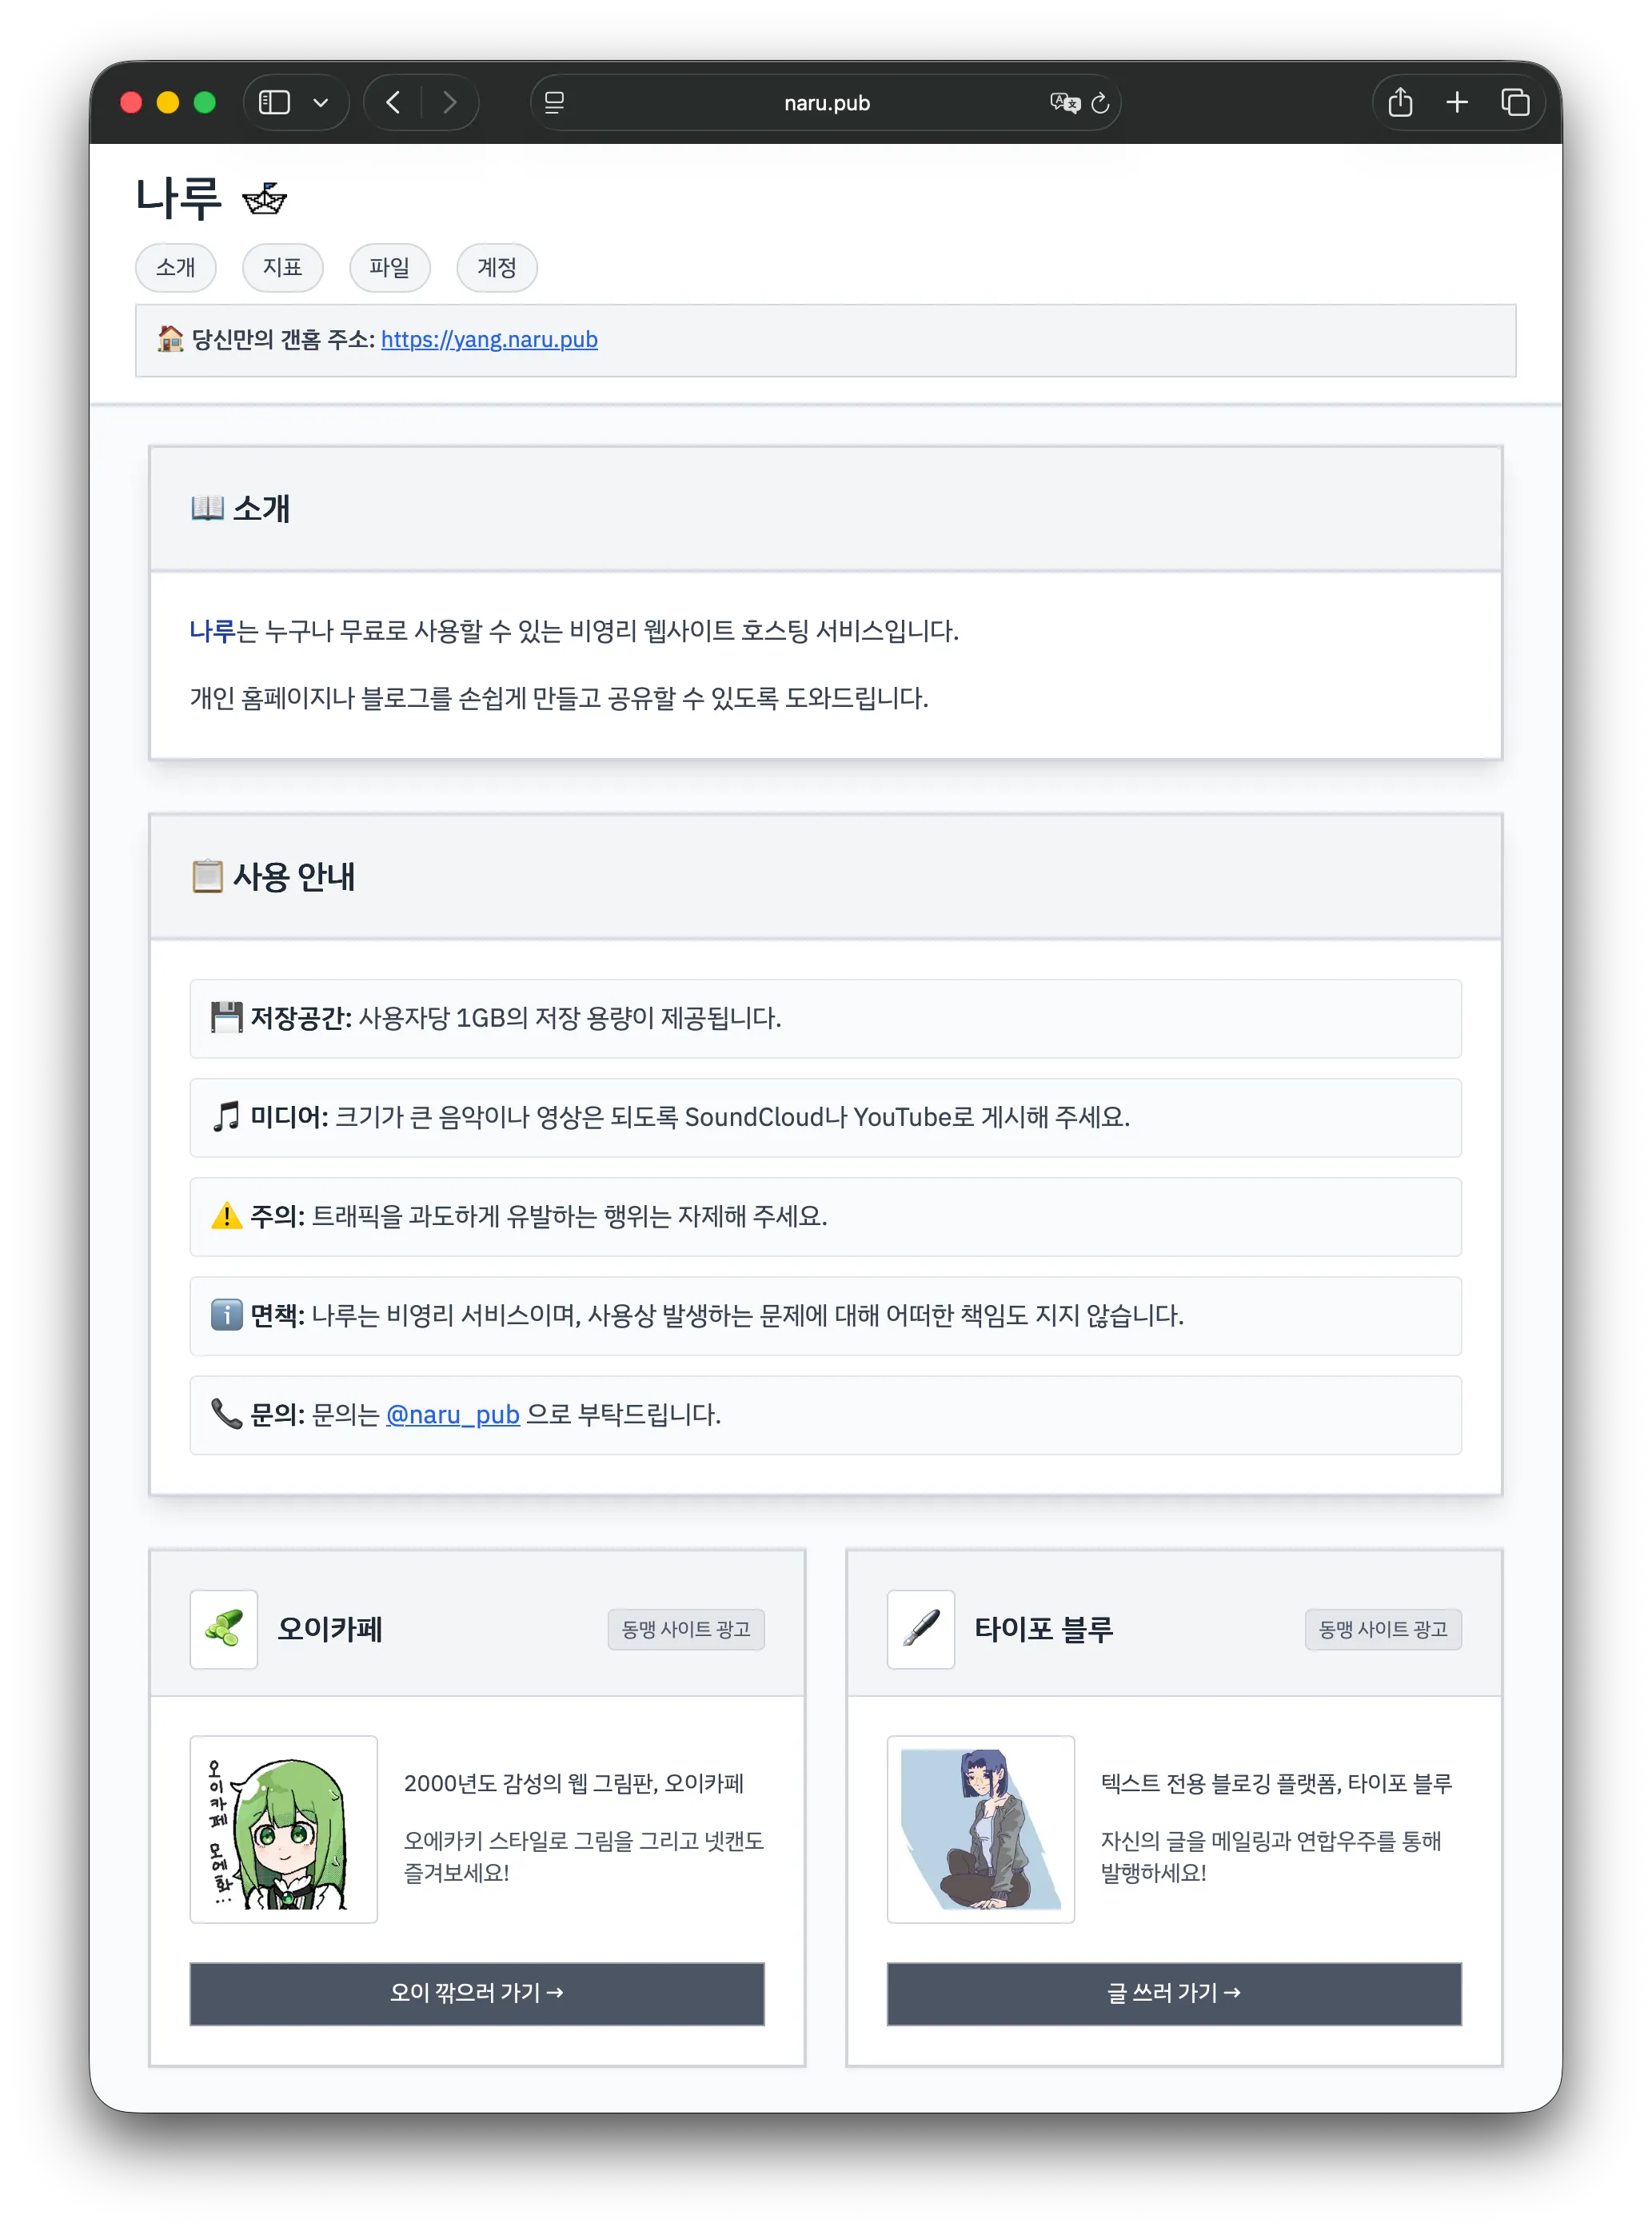The image size is (1652, 2231).
Task: Click the green-haired 오이카페 thumbnail
Action: [284, 1829]
